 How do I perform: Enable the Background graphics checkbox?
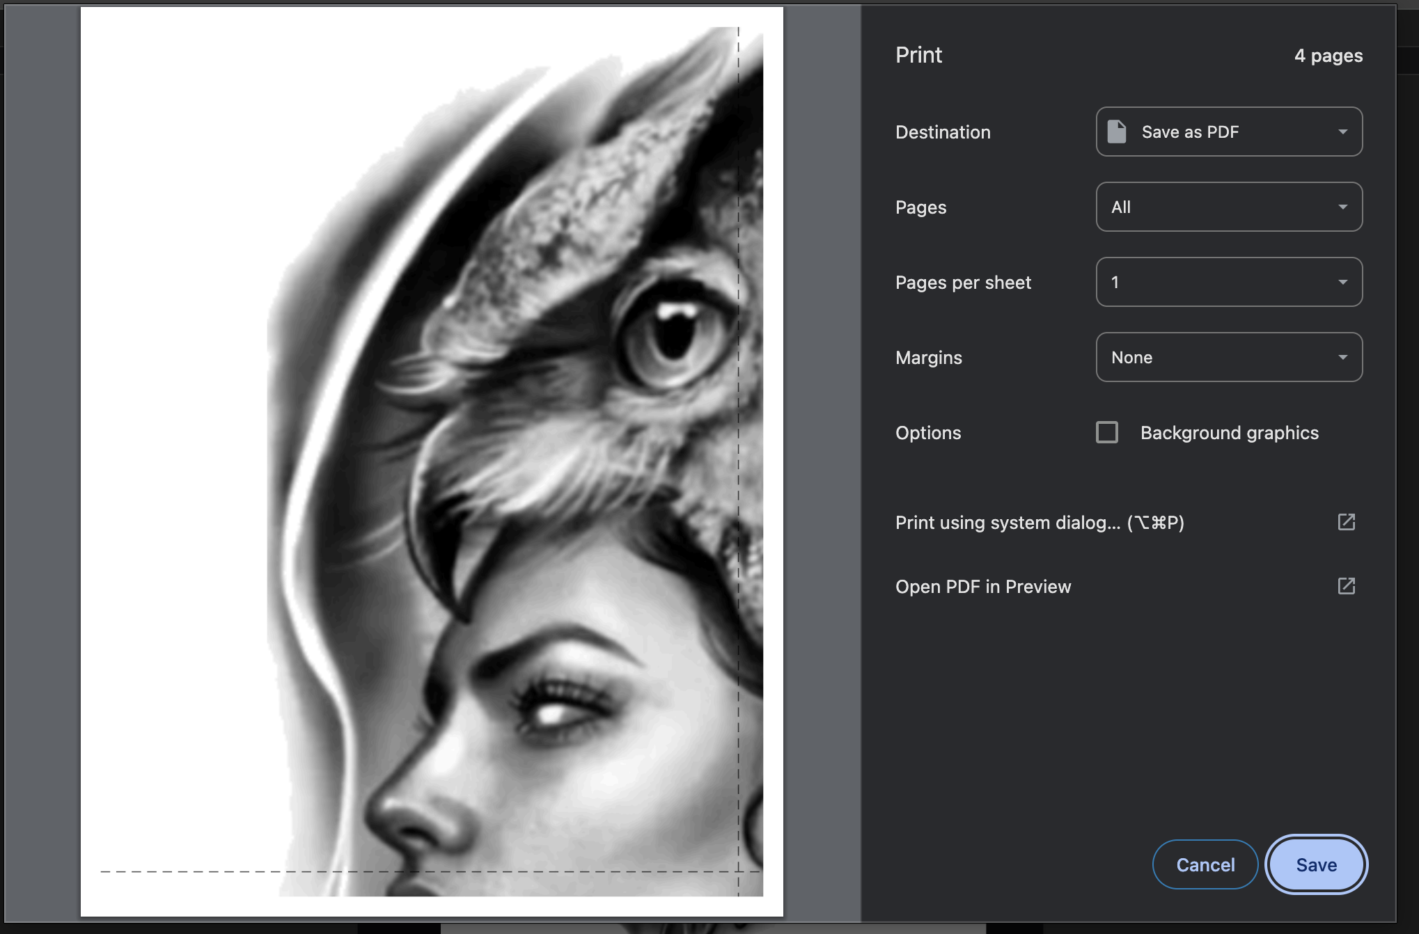click(x=1106, y=432)
